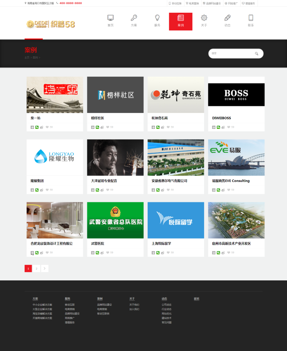Viewport: 287px width, 351px height.
Task: Click the Weibo share icon under DIWEIBOSS
Action: click(223, 127)
